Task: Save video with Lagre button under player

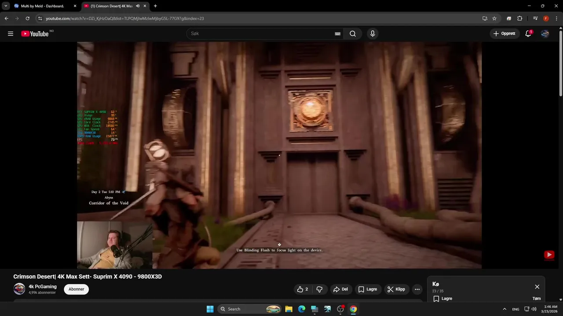Action: (x=367, y=289)
